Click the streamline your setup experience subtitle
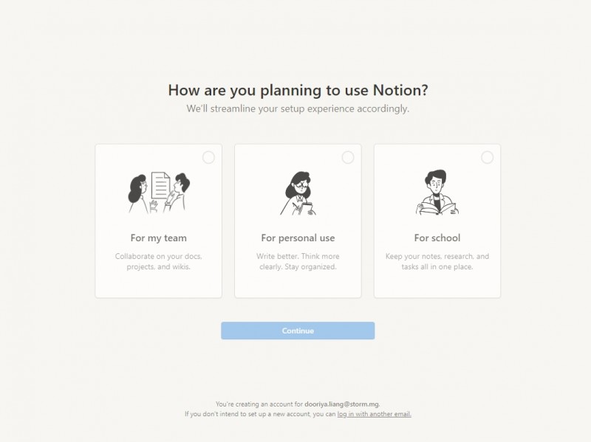 click(x=298, y=108)
